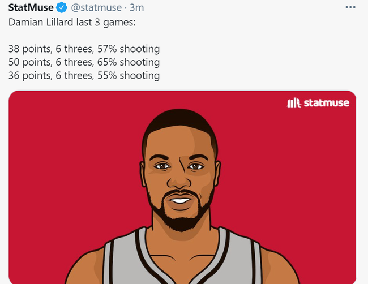Open the StatMuse profile from the display name
This screenshot has width=368, height=284.
[x=31, y=8]
